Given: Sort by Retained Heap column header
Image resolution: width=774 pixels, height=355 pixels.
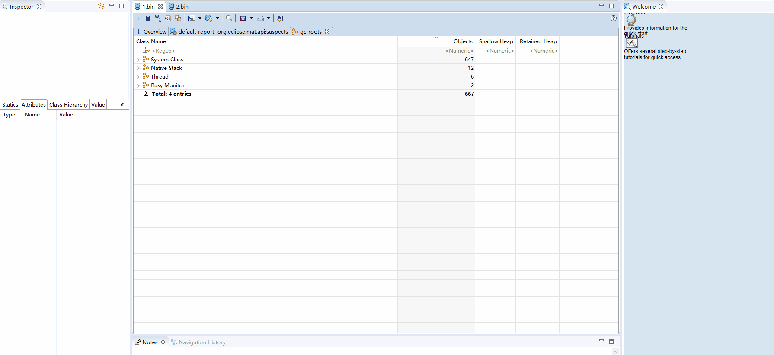Looking at the screenshot, I should pos(537,41).
